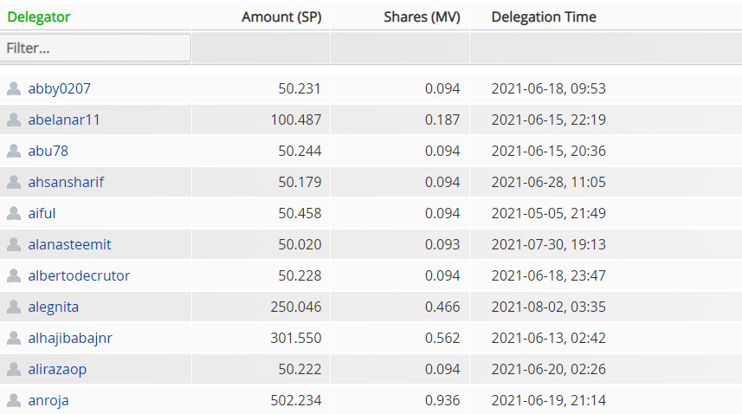Screen dimensions: 742x414
Task: Sort by Delegation Time column header
Action: (544, 17)
